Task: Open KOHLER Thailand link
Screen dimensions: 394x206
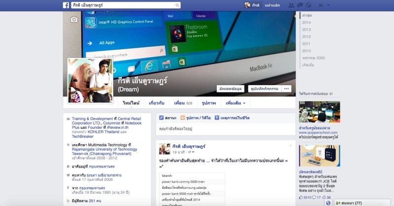Action: [103, 132]
